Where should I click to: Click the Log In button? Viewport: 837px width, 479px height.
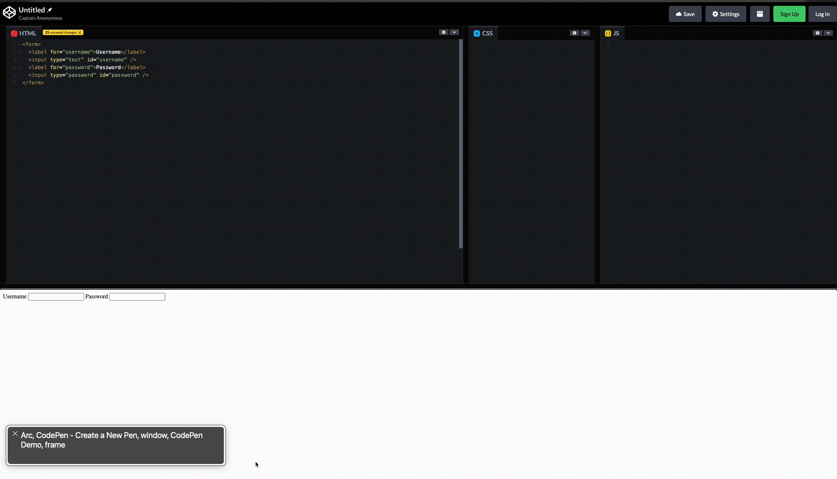tap(823, 14)
